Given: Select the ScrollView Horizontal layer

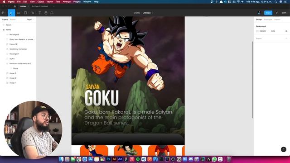Looking at the screenshot, I should [x=18, y=49].
